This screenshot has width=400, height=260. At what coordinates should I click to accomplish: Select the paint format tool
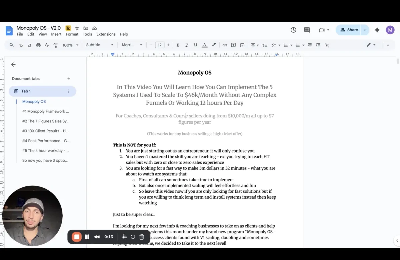pyautogui.click(x=56, y=45)
